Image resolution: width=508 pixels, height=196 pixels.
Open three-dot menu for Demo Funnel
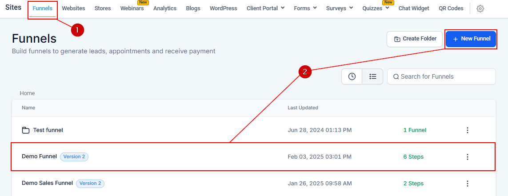(x=467, y=157)
